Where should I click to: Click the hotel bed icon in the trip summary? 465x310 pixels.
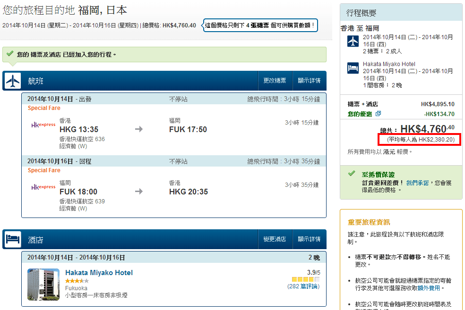point(353,68)
